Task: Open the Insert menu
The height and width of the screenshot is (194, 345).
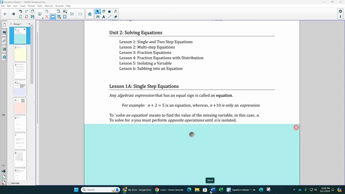Action: pyautogui.click(x=23, y=6)
